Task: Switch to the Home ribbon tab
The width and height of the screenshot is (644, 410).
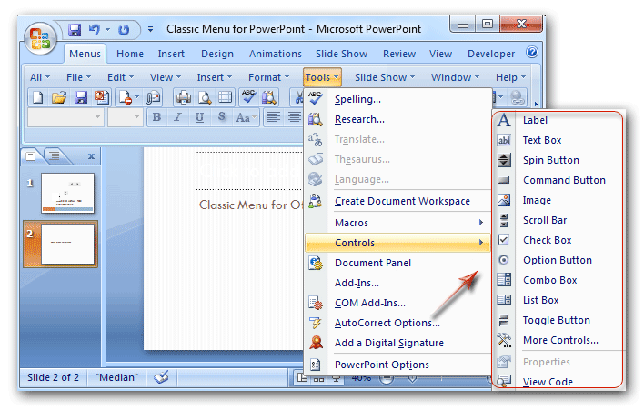Action: [130, 54]
